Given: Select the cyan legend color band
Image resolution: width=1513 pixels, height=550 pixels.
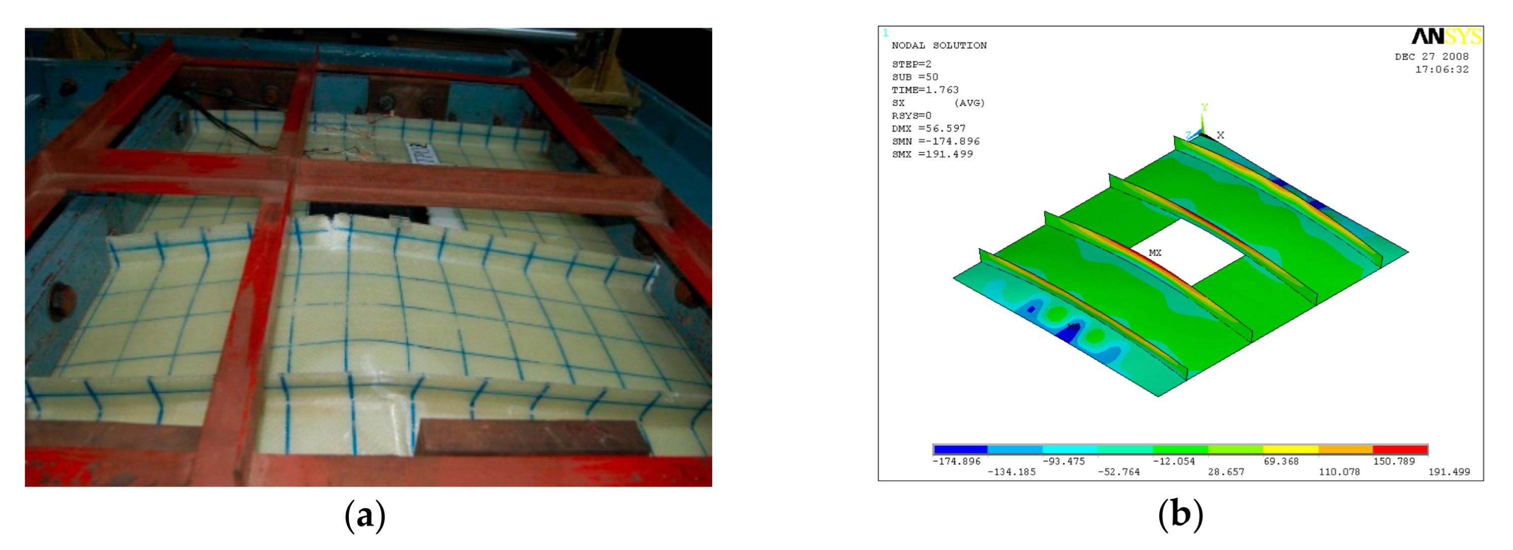Looking at the screenshot, I should click(x=1070, y=450).
